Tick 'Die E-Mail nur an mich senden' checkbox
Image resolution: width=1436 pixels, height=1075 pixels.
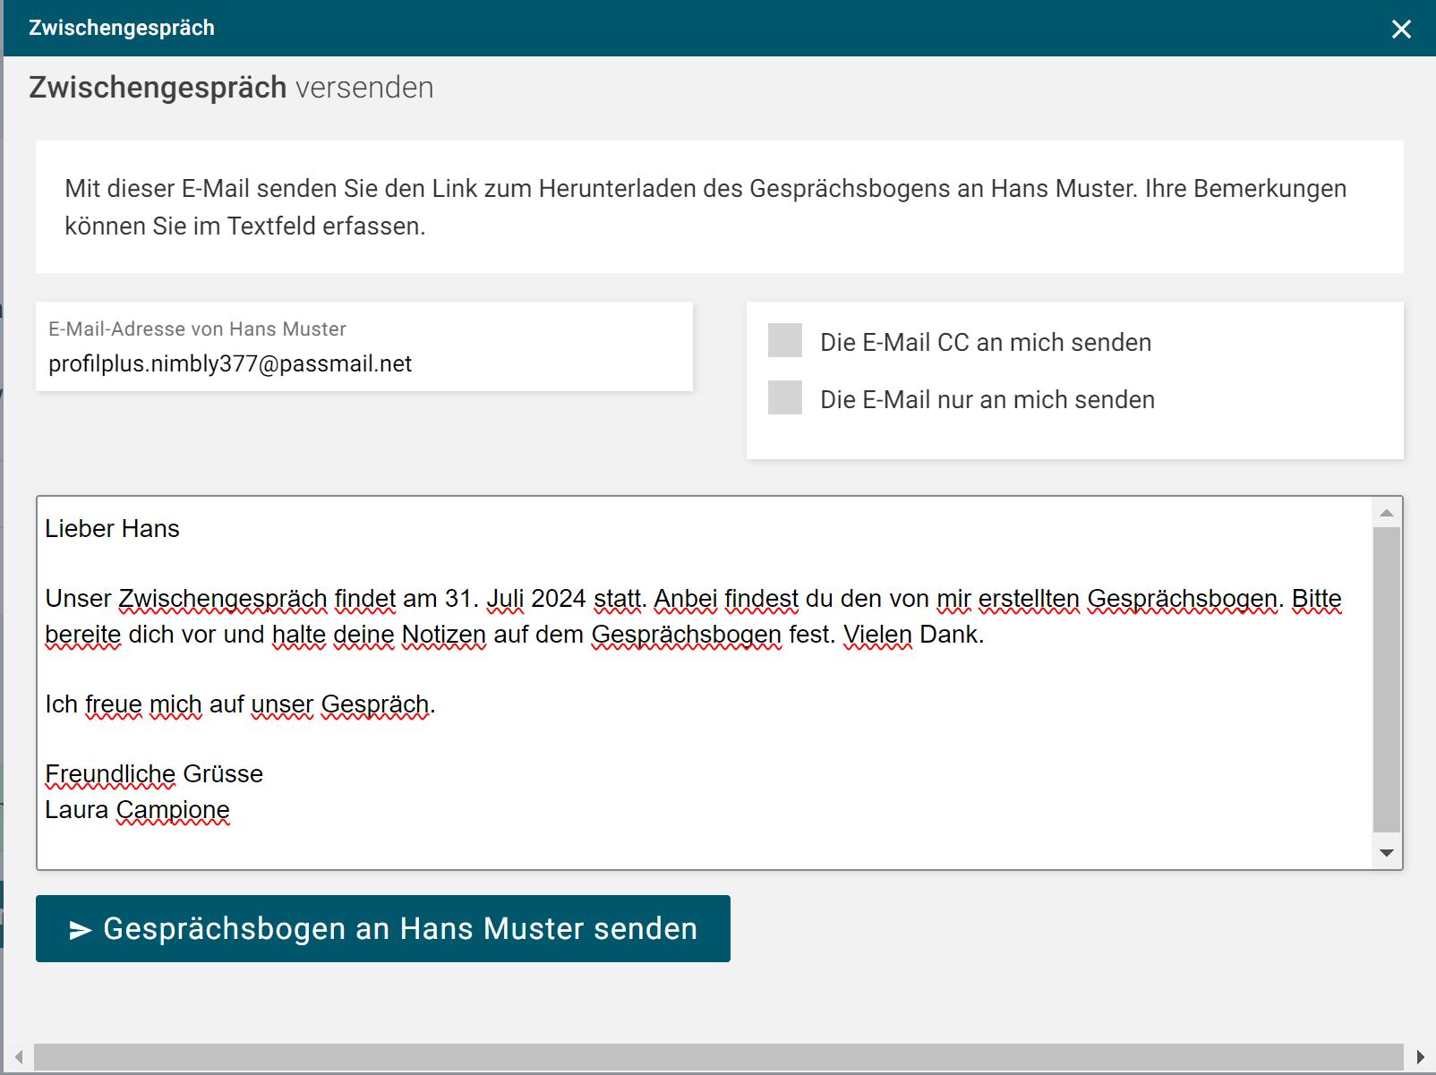(x=785, y=398)
